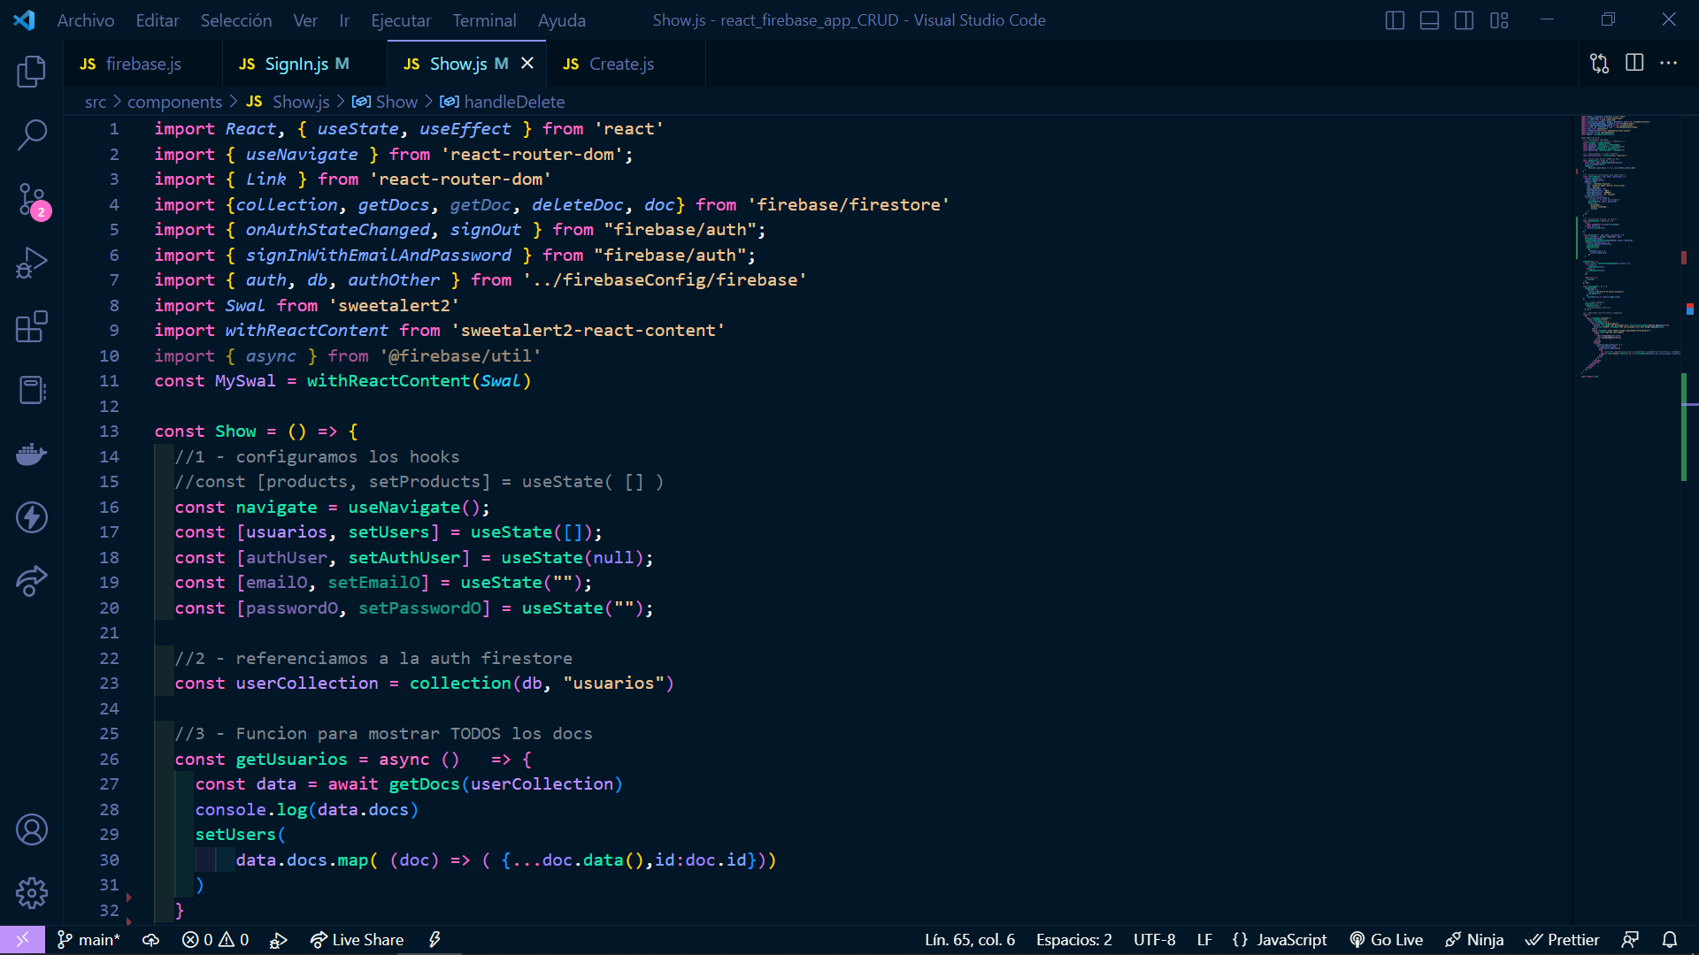Open the Terminal menu
This screenshot has height=955, width=1699.
click(484, 20)
